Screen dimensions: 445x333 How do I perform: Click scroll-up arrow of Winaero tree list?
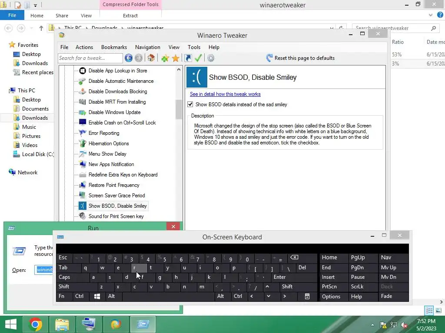click(x=179, y=70)
